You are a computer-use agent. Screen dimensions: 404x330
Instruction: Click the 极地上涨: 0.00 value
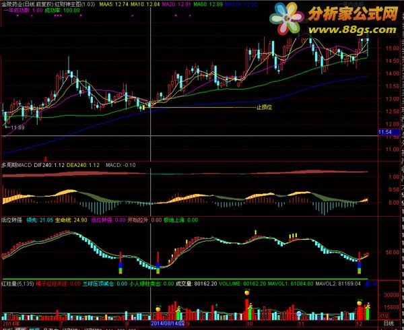pyautogui.click(x=181, y=220)
